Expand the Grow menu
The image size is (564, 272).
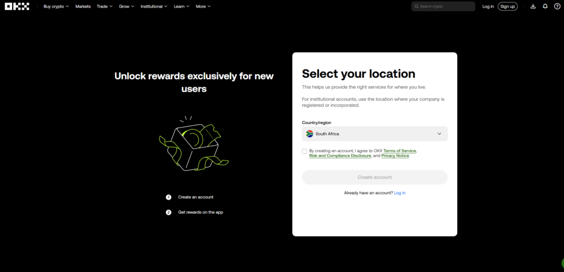pyautogui.click(x=127, y=7)
